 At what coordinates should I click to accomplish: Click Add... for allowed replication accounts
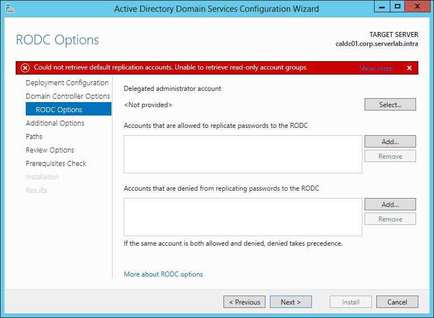(390, 141)
